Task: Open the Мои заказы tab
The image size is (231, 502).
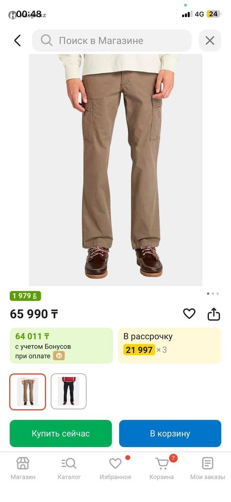Action: [208, 468]
